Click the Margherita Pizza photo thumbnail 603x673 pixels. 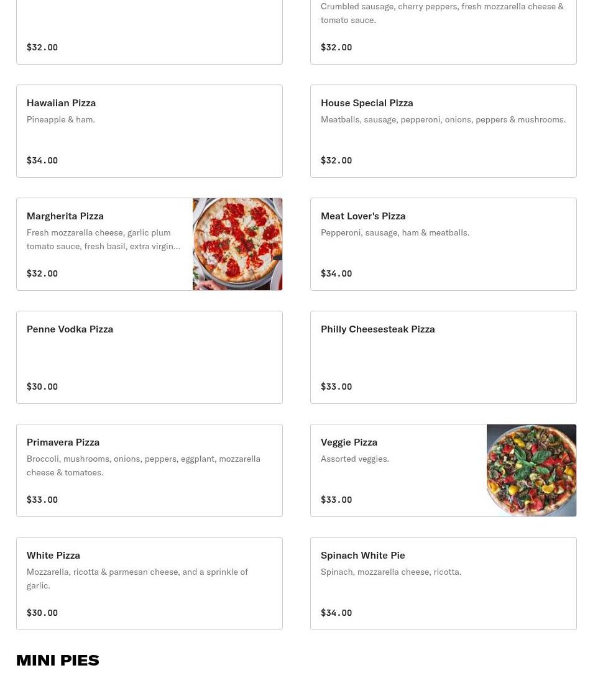point(237,244)
